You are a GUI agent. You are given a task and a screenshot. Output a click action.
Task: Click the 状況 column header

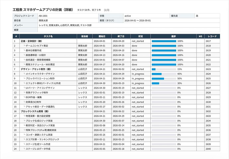140,37
